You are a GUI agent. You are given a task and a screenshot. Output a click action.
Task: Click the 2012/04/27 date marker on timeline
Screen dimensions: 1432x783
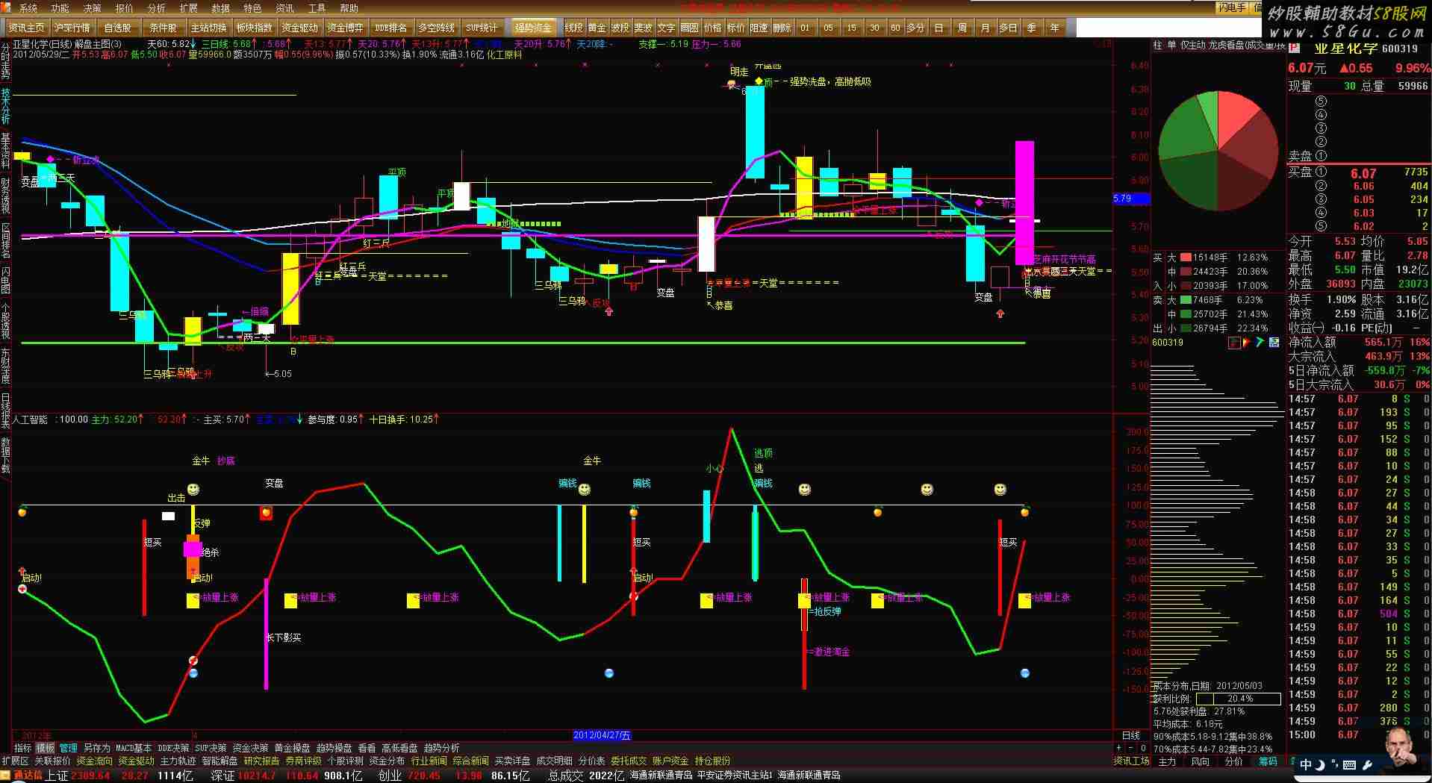(x=602, y=735)
